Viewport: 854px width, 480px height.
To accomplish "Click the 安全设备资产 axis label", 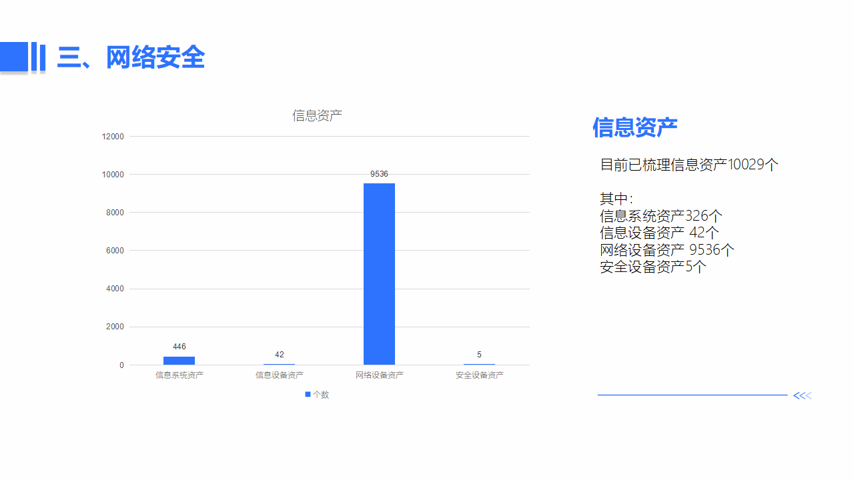I will pyautogui.click(x=479, y=375).
